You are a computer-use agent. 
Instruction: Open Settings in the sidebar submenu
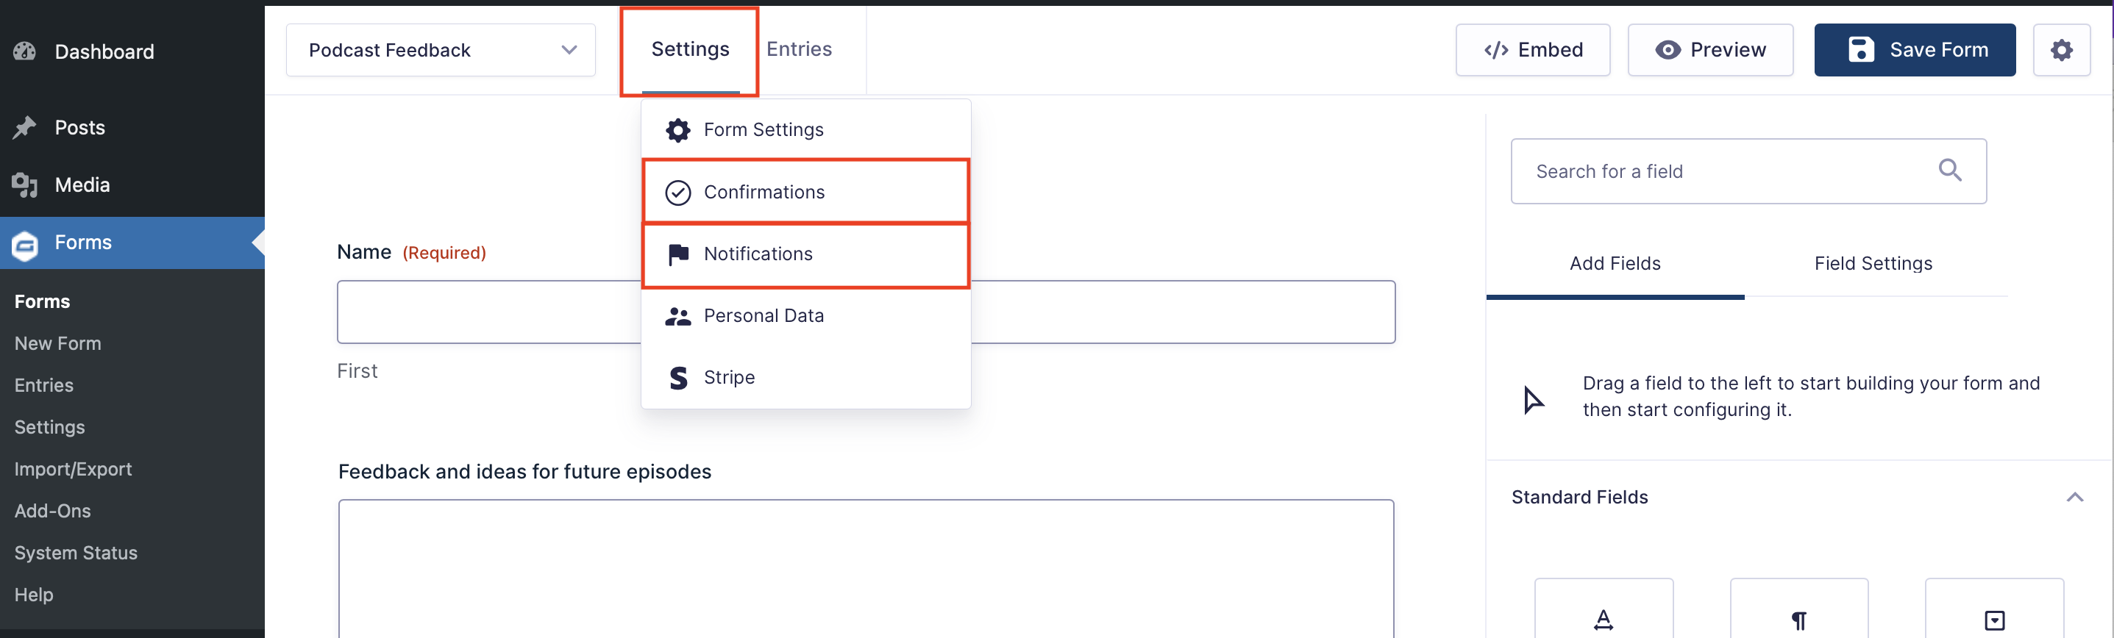pyautogui.click(x=49, y=427)
